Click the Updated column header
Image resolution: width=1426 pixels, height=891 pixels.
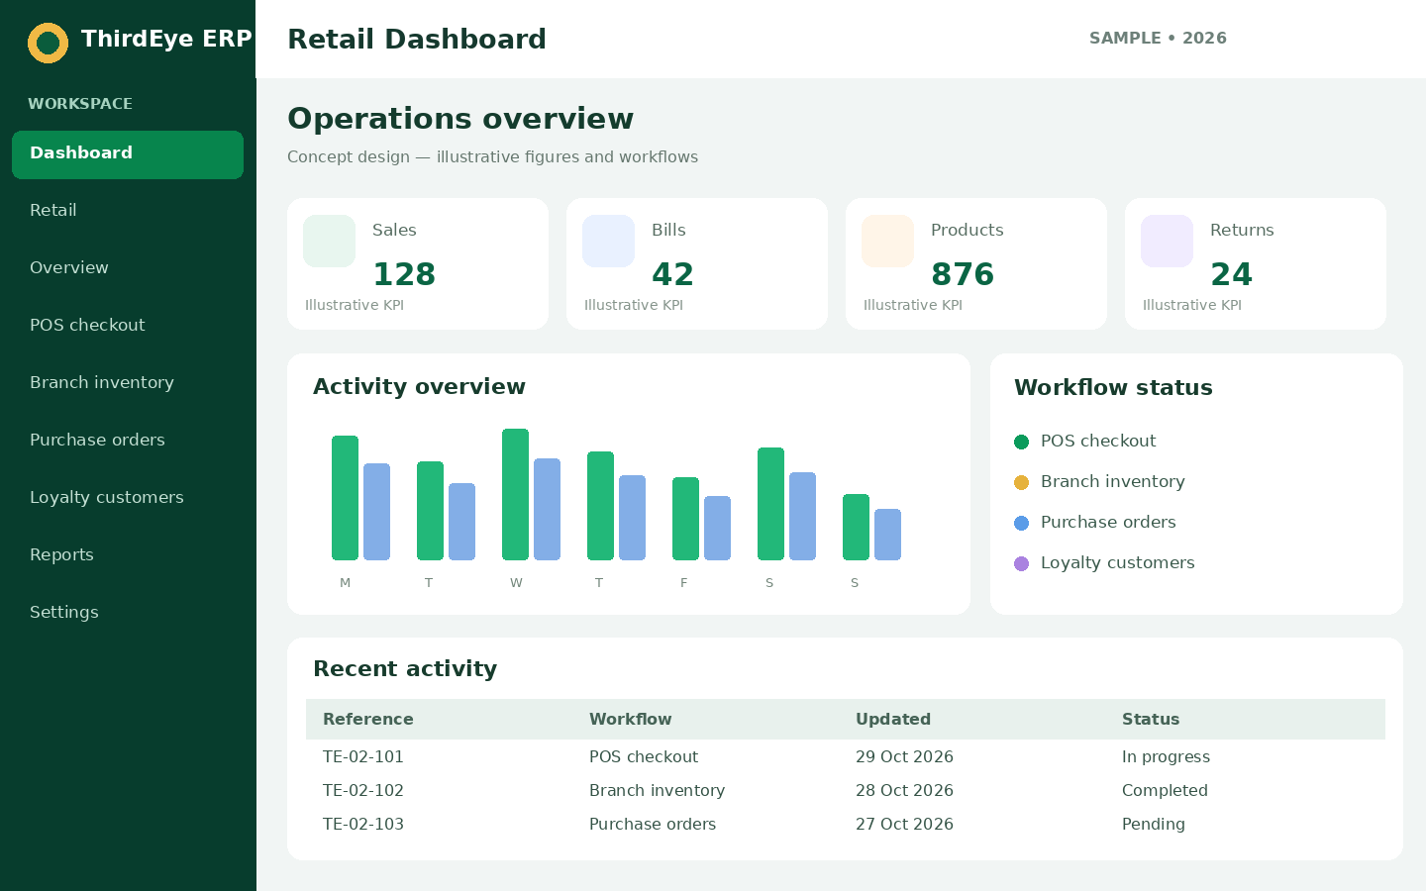[892, 719]
